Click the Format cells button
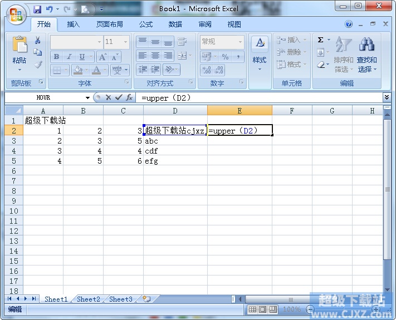Screen dimensions: 396x320 click(x=291, y=65)
